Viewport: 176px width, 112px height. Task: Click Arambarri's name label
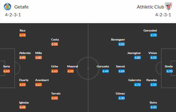(42, 80)
